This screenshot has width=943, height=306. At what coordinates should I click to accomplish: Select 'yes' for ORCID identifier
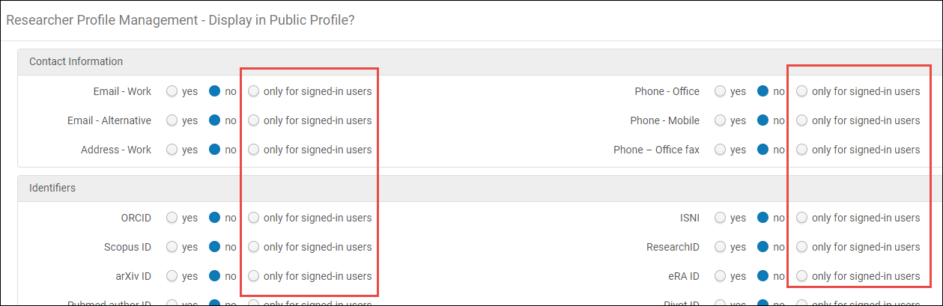point(172,218)
